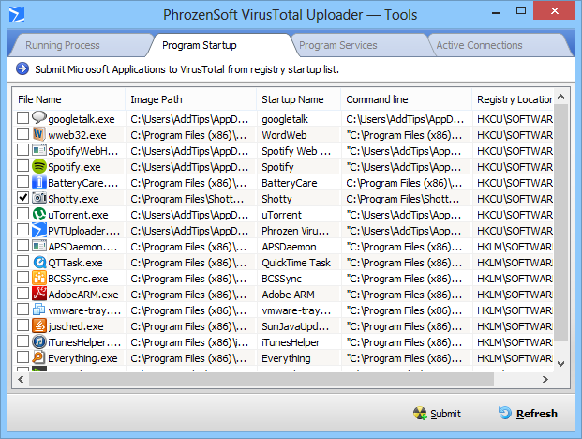Click the BatteryCare battery icon
This screenshot has height=439, width=582.
point(39,182)
